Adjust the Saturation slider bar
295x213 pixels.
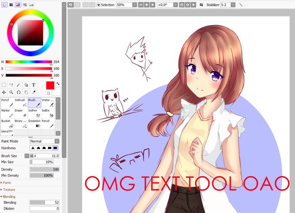point(29,69)
